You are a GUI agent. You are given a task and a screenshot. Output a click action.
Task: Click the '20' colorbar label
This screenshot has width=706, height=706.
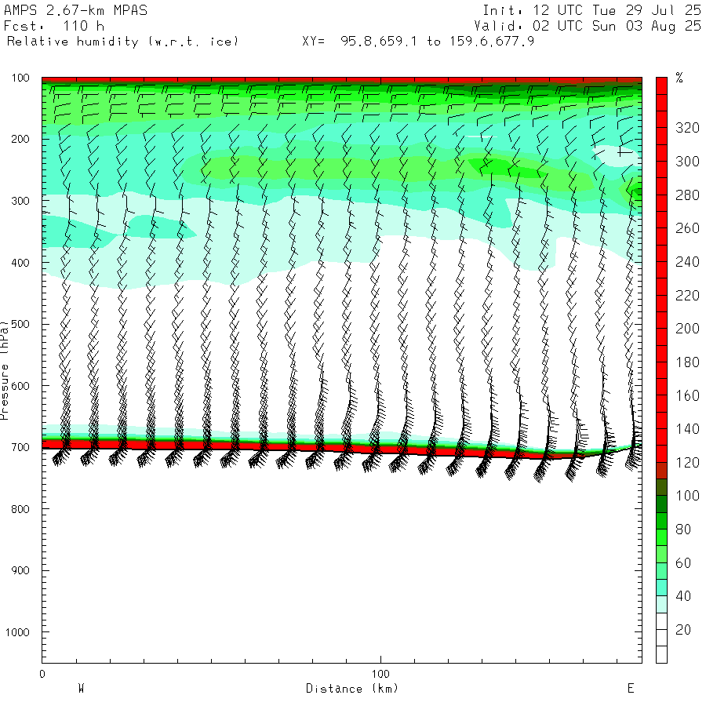click(x=683, y=630)
